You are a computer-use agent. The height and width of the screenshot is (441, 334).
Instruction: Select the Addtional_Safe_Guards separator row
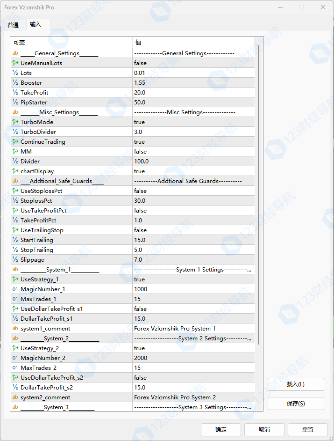coord(133,181)
